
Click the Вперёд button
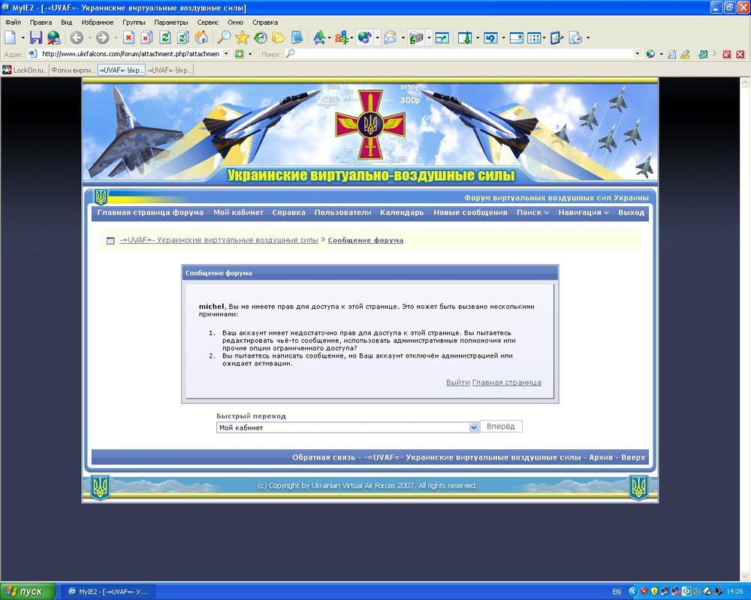500,426
